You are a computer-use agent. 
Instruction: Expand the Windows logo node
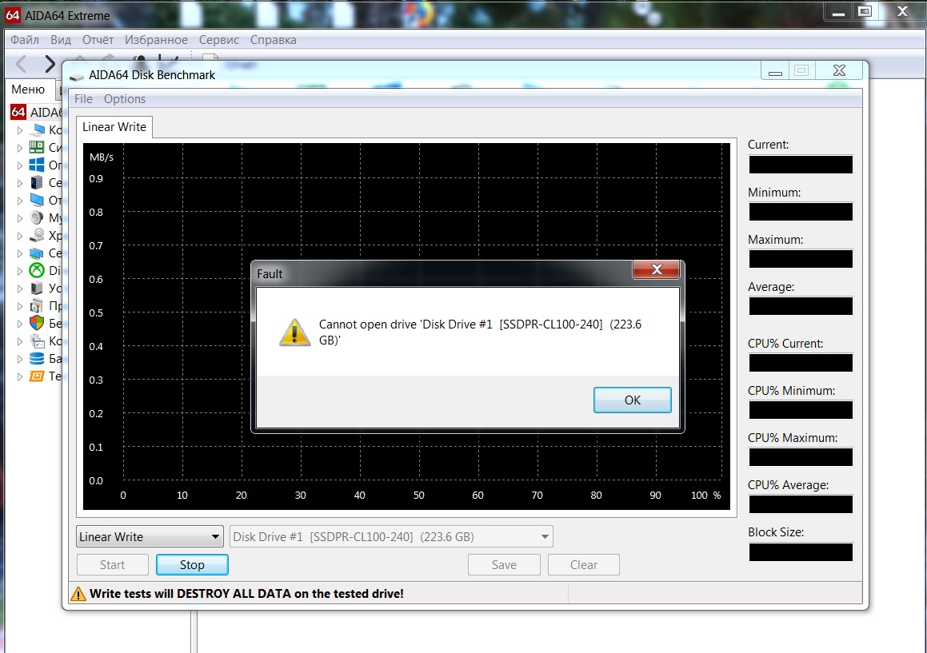pos(19,165)
